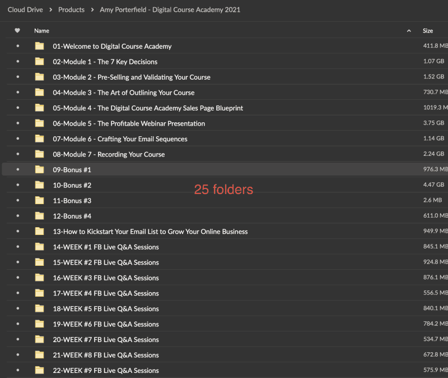Click the folder icon next to 13-How to Kickstart
Image resolution: width=448 pixels, height=378 pixels.
point(39,231)
